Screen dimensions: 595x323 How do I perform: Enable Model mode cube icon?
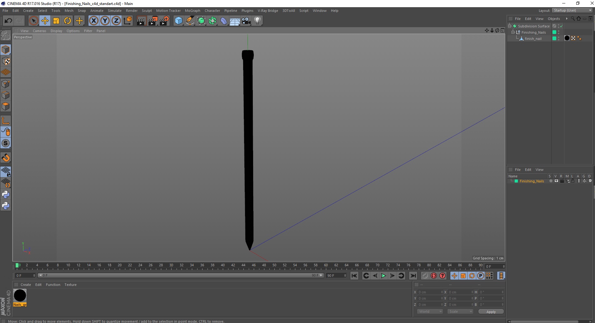[x=6, y=50]
